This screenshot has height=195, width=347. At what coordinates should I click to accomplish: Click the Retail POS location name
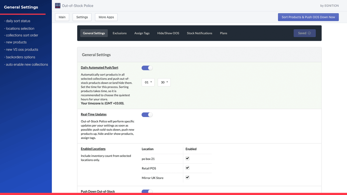click(x=149, y=168)
